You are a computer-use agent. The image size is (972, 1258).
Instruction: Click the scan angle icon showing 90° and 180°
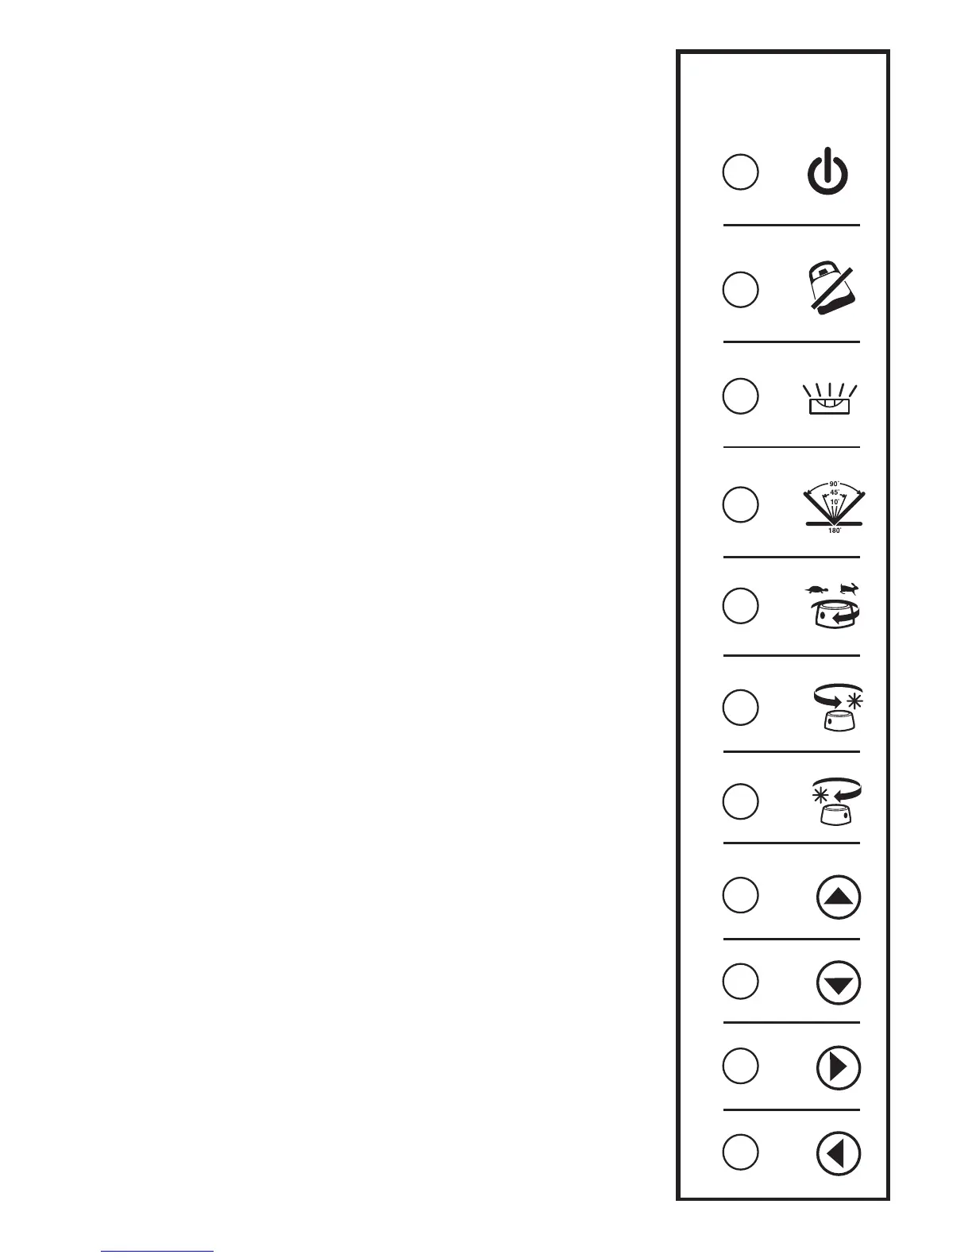pos(834,507)
